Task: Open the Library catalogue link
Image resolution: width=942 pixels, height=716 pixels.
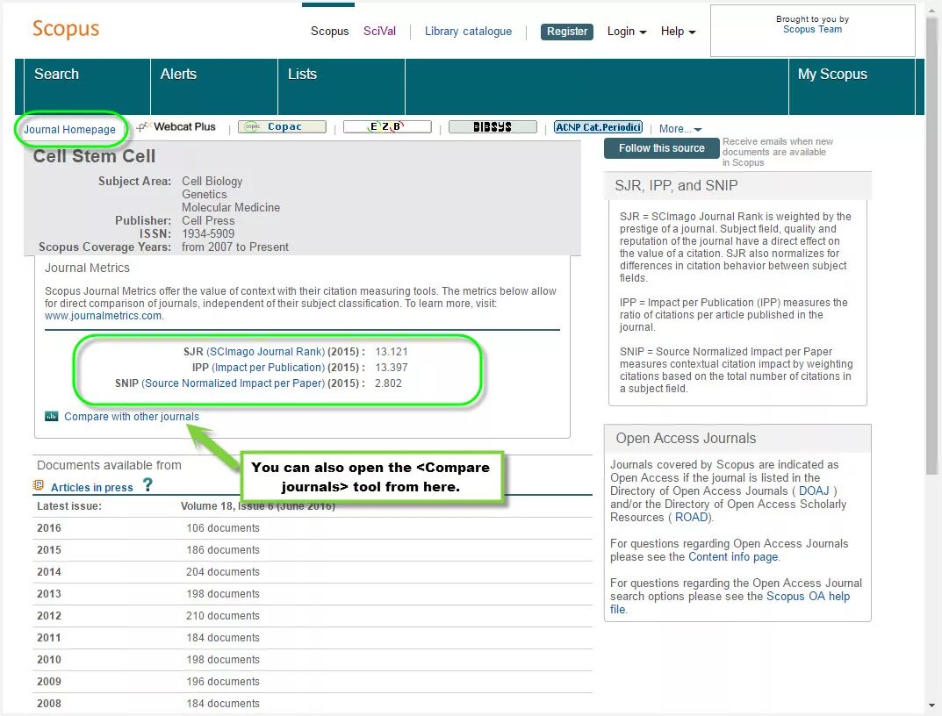Action: coord(468,32)
